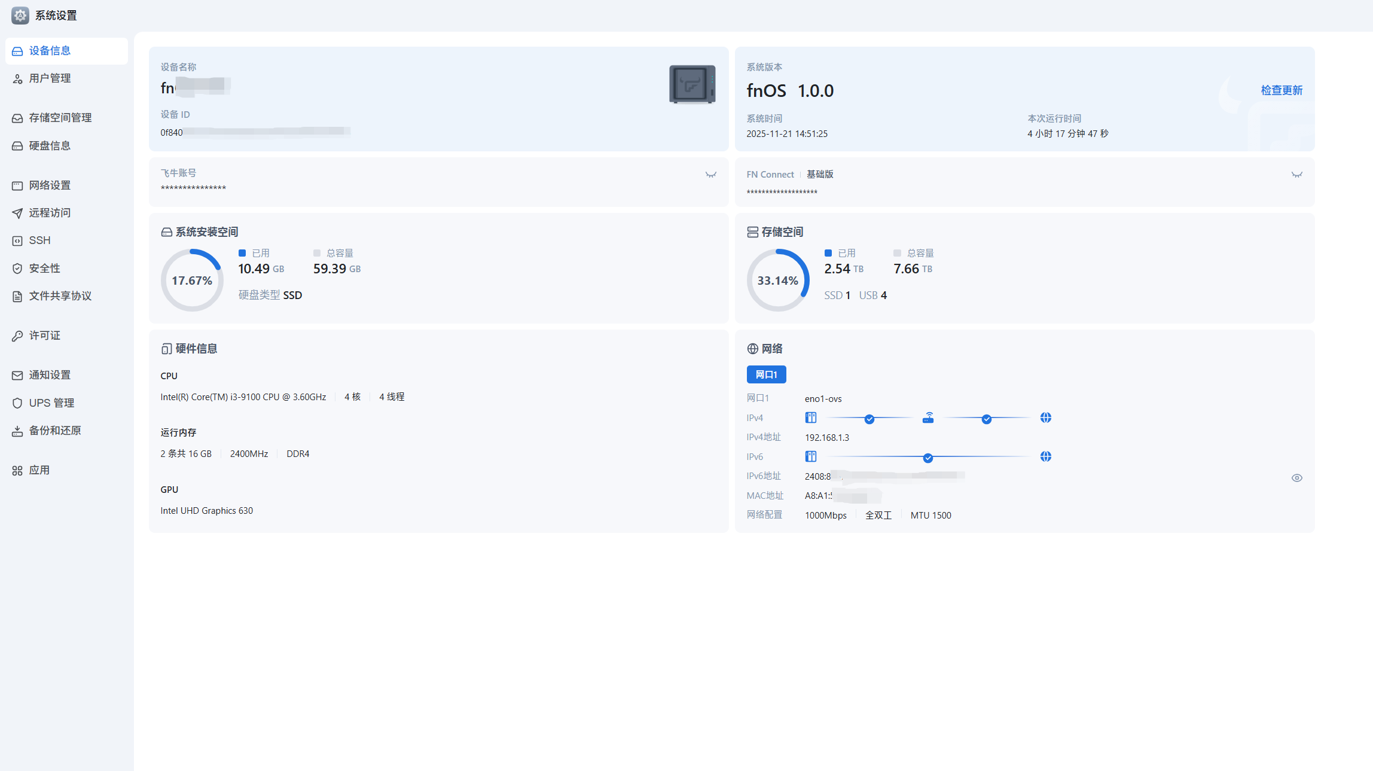Viewport: 1373px width, 771px height.
Task: Reveal the hidden Feiniu account
Action: (x=710, y=175)
